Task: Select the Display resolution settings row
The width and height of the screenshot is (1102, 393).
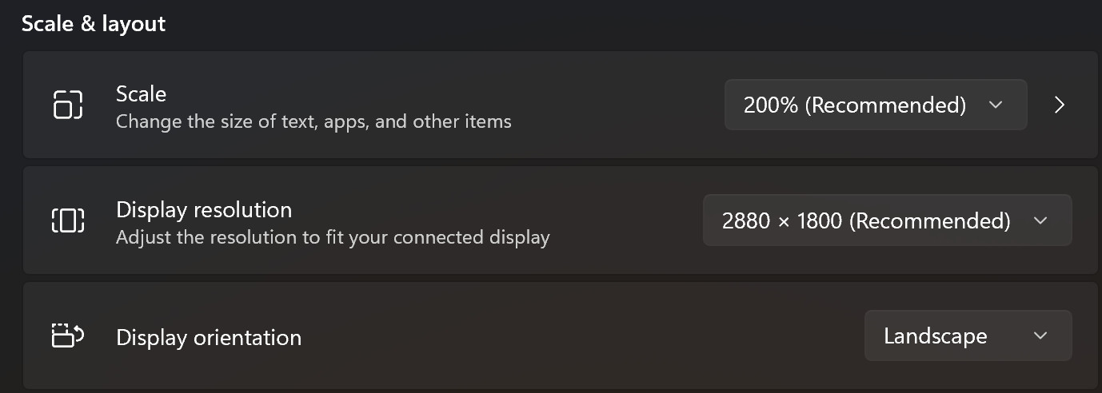Action: tap(560, 220)
